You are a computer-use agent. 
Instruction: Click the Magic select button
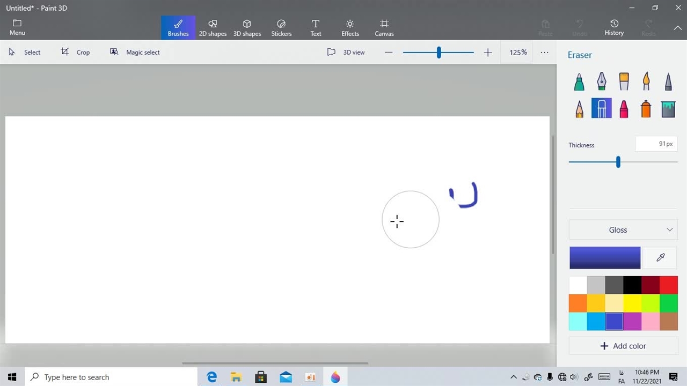click(135, 53)
